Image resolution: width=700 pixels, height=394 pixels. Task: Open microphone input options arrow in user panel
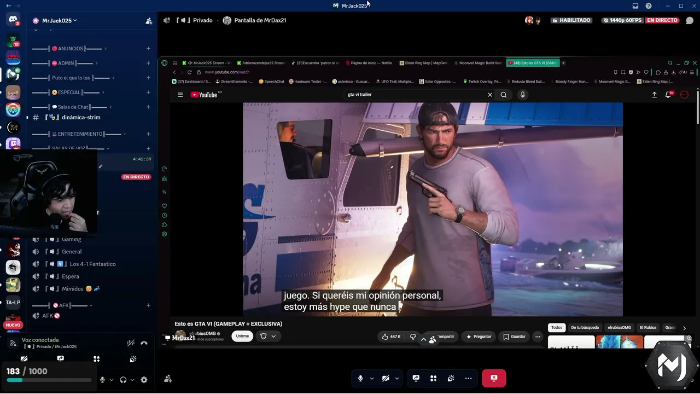[x=112, y=380]
